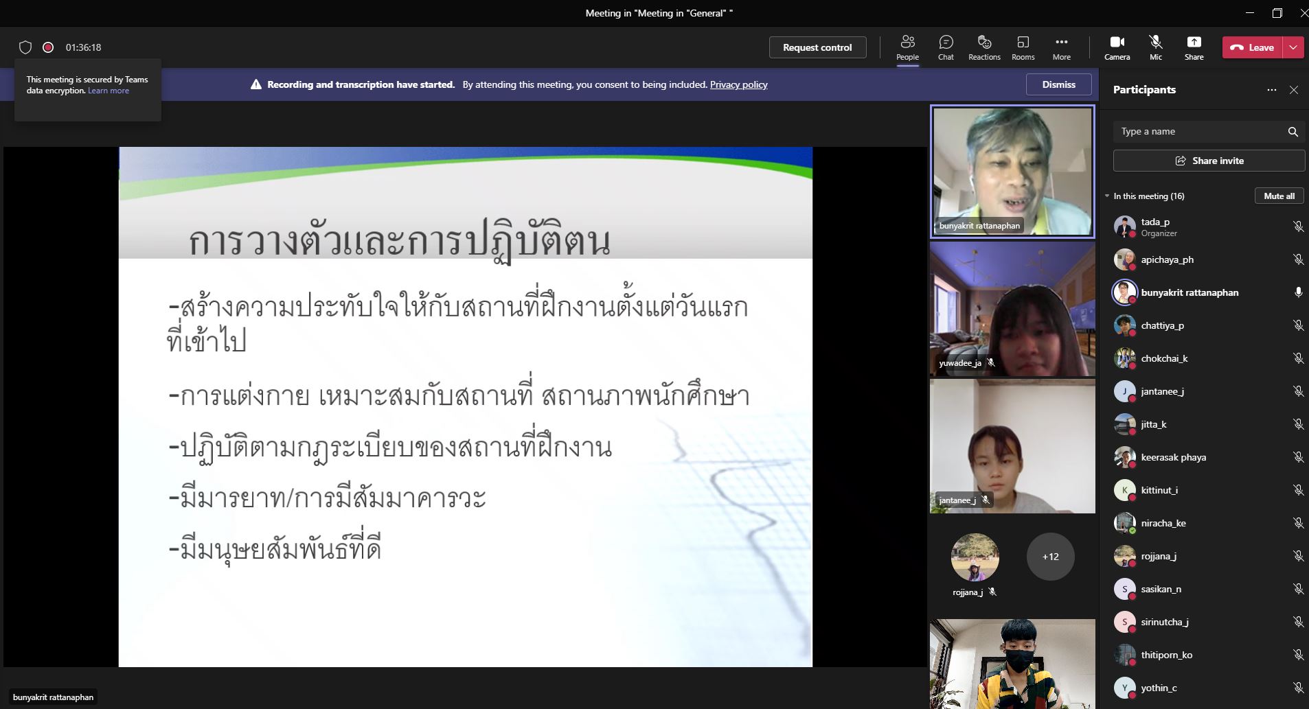Open the Privacy policy link
Viewport: 1309px width, 709px height.
(x=738, y=84)
